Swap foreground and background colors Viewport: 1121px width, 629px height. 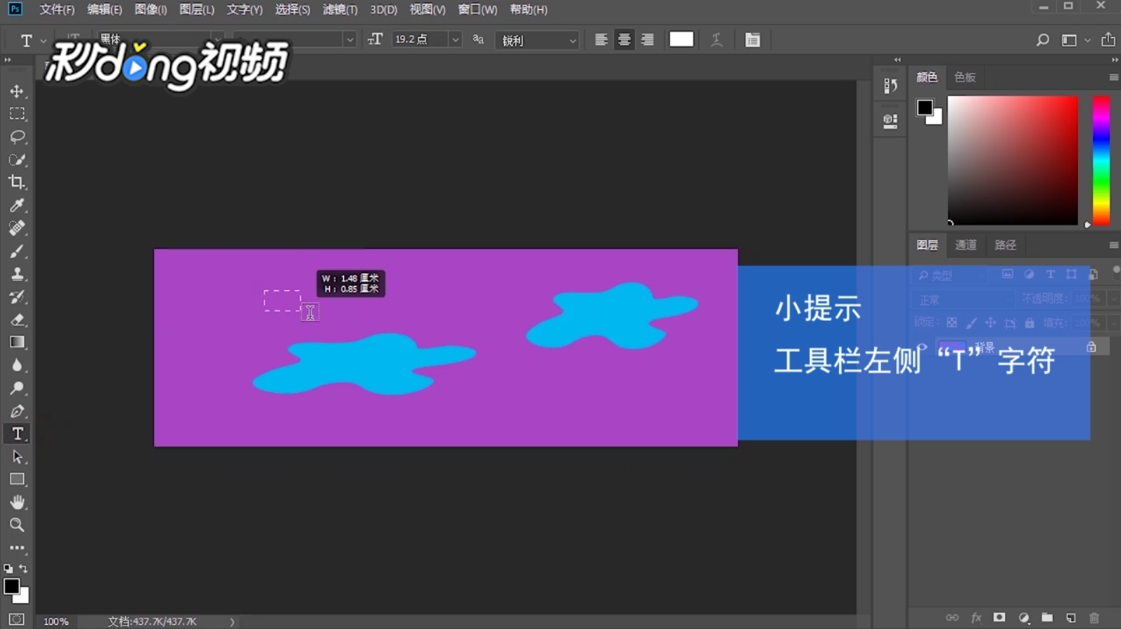pyautogui.click(x=24, y=568)
